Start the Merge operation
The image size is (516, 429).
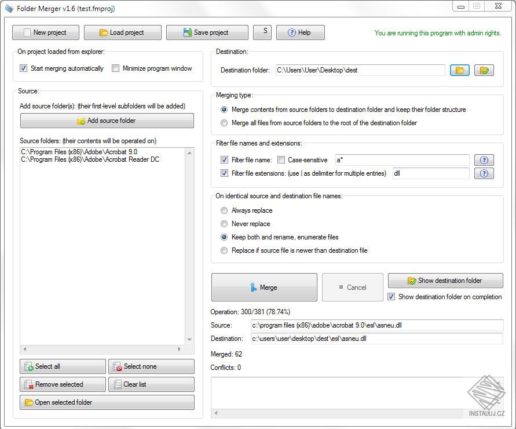click(x=264, y=288)
